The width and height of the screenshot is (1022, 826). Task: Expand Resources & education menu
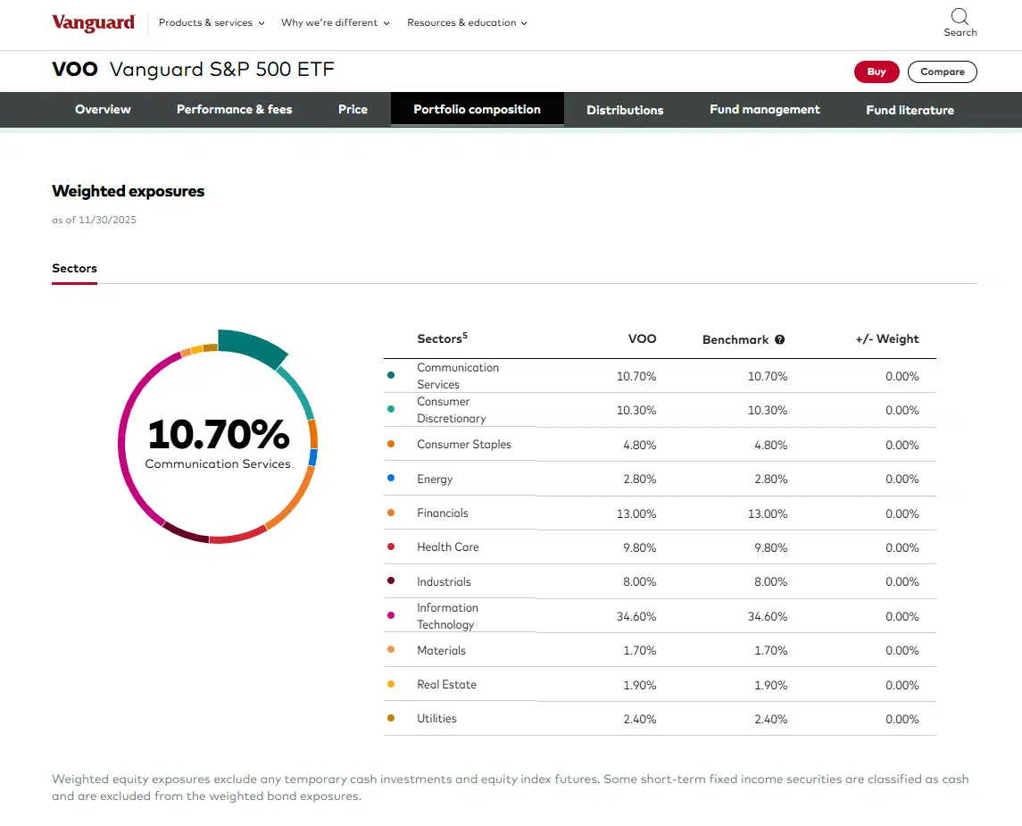467,23
